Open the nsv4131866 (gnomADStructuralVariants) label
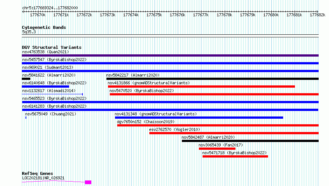This screenshot has height=186, width=329. (x=149, y=83)
